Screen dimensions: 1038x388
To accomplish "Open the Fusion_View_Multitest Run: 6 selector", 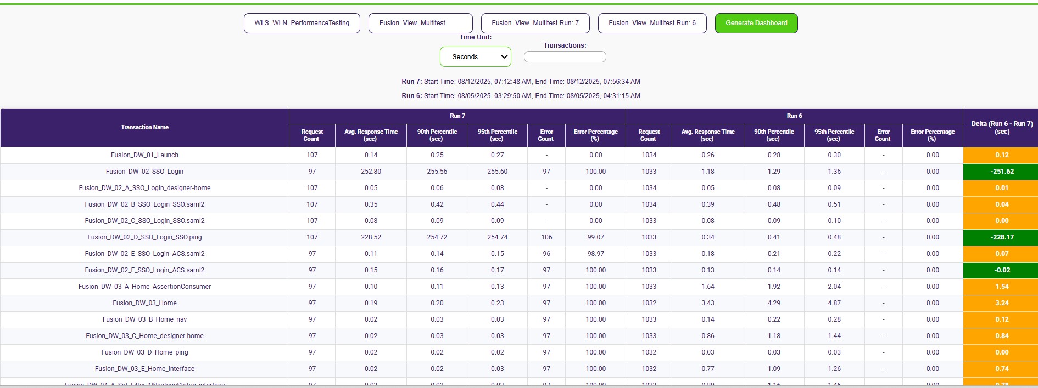I will tap(652, 23).
